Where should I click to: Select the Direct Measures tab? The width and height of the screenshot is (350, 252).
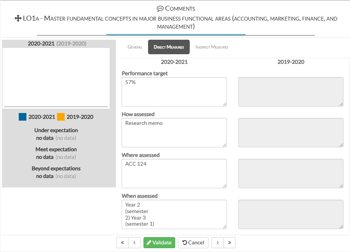click(169, 47)
